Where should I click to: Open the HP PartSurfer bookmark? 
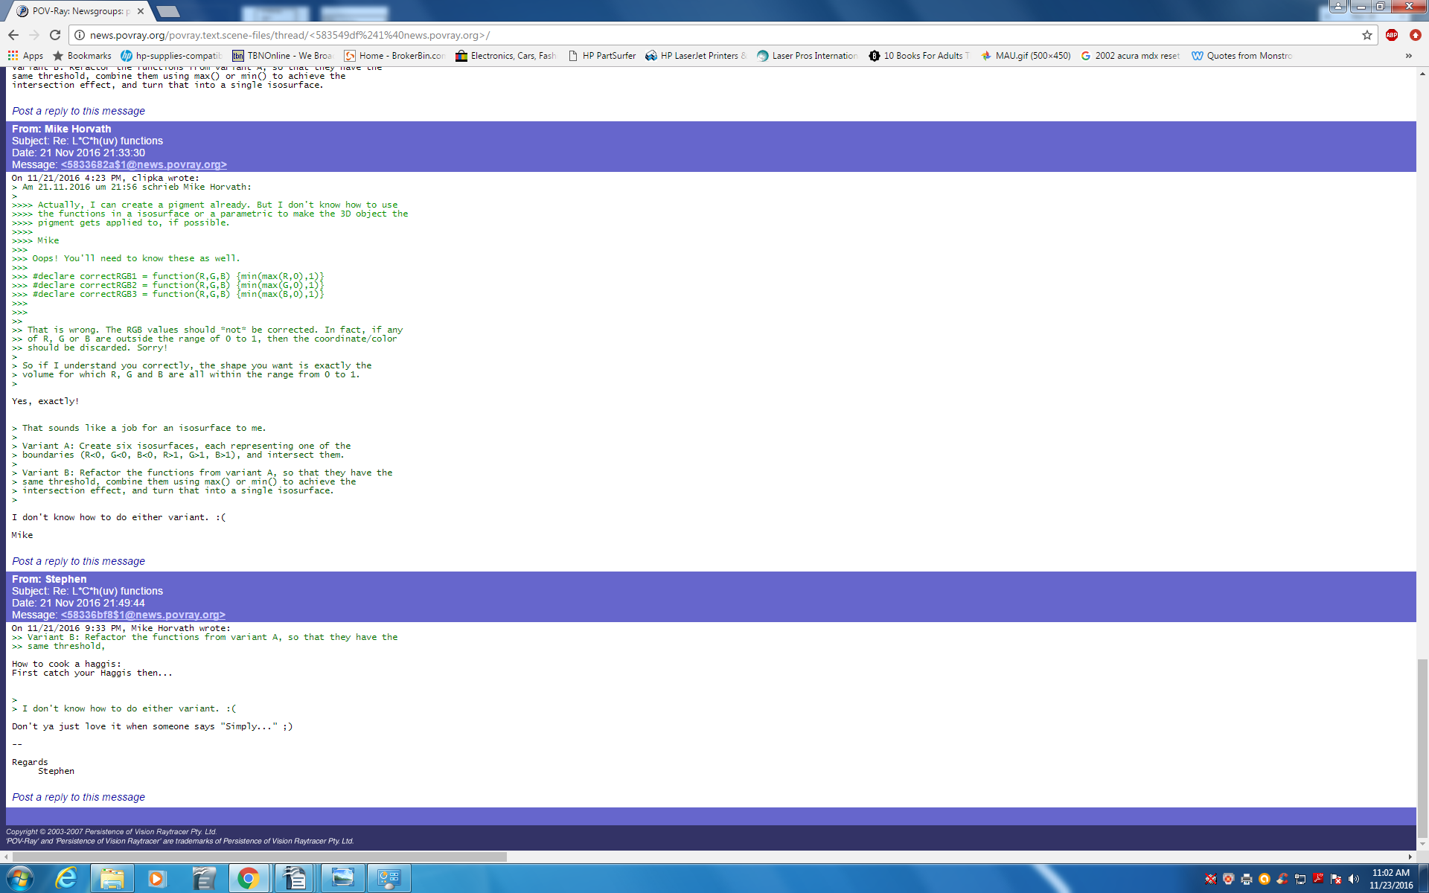601,56
